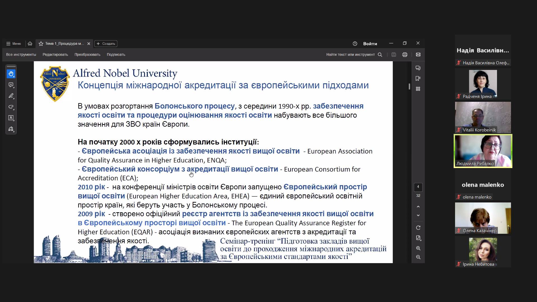Screen dimensions: 537x302
Task: Switch to Тема 1_Процедура м... tab
Action: [65, 44]
